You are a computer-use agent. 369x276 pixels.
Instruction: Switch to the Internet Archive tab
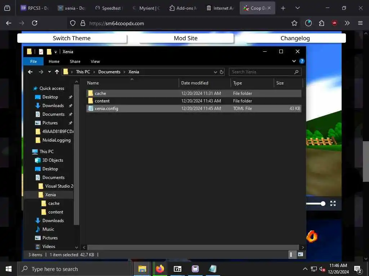(x=220, y=8)
